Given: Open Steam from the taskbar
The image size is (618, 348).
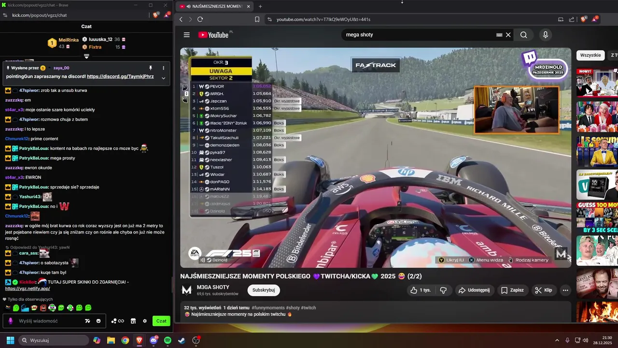Looking at the screenshot, I should coord(182,340).
